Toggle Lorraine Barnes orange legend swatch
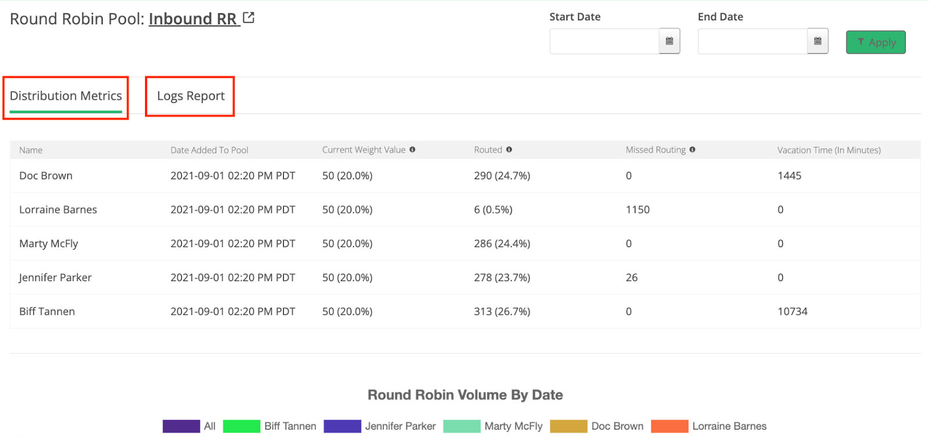Screen dimensions: 929x436 click(669, 426)
